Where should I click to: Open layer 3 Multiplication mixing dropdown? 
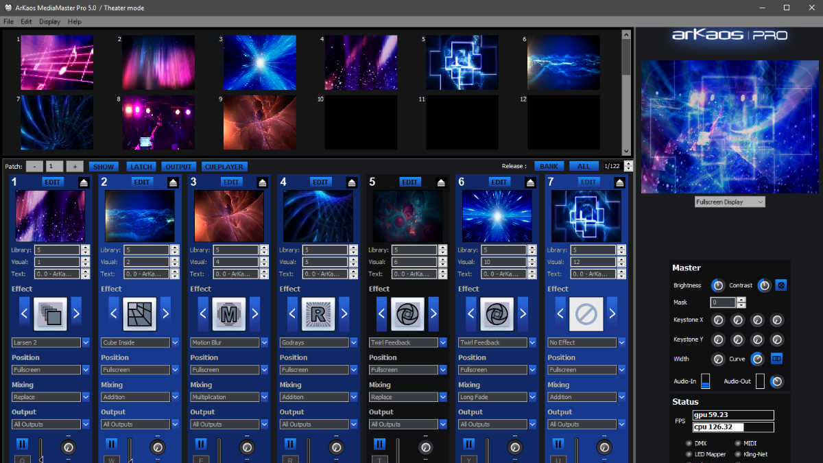point(264,396)
